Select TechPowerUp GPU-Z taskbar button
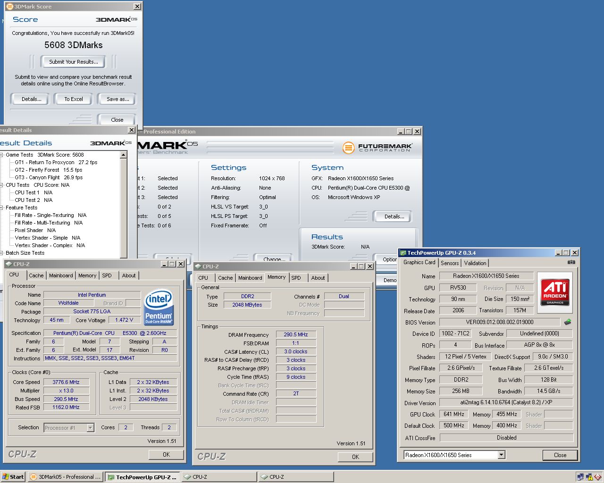The height and width of the screenshot is (483, 604). pyautogui.click(x=142, y=477)
